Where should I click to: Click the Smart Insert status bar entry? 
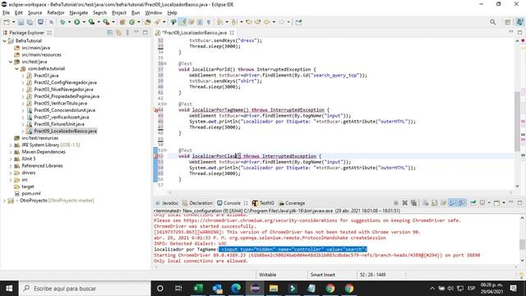(x=322, y=275)
